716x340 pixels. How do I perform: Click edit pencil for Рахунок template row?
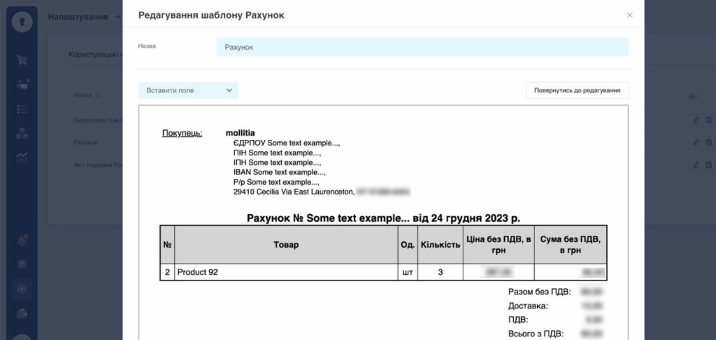tap(695, 143)
